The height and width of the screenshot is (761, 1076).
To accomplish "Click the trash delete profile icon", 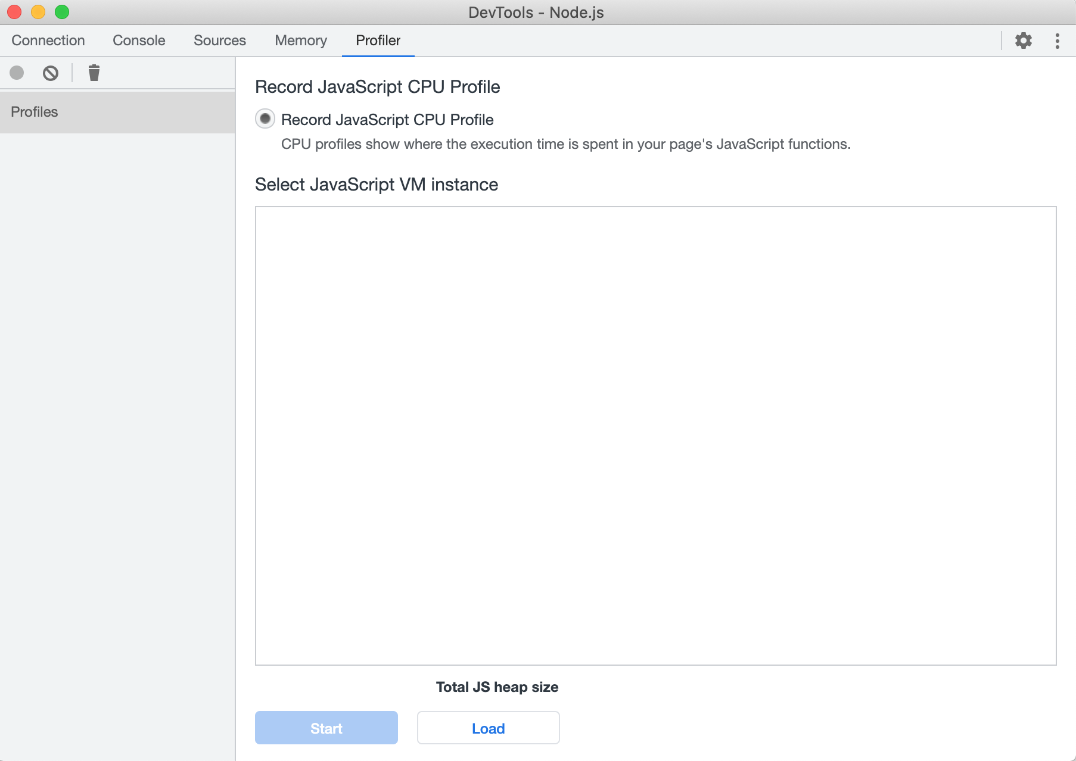I will click(x=94, y=73).
